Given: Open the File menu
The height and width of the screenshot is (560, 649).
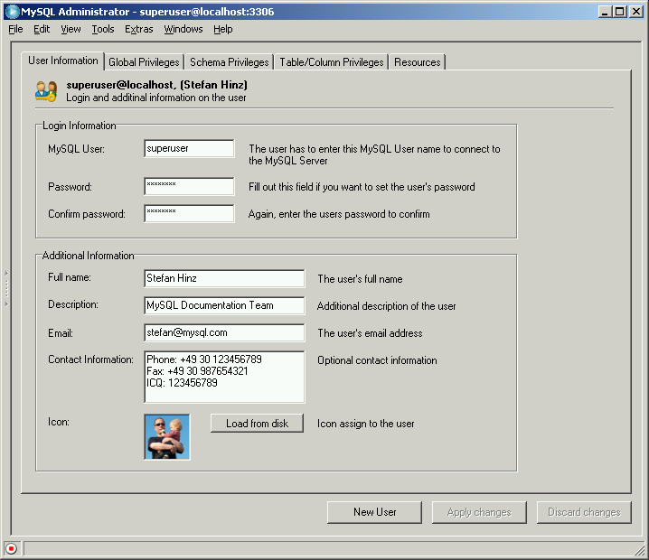Looking at the screenshot, I should click(x=15, y=29).
